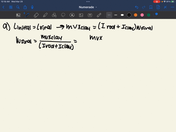Choose the thickest stroke width

pyautogui.click(x=122, y=15)
